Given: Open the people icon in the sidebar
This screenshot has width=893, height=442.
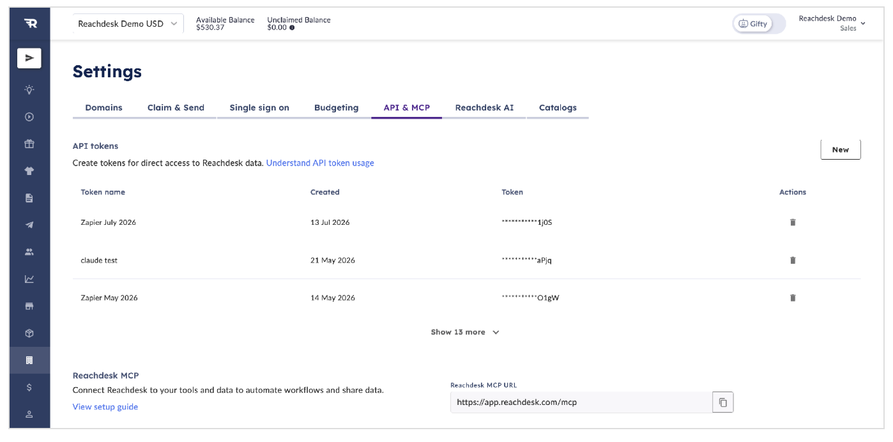Looking at the screenshot, I should pos(29,252).
